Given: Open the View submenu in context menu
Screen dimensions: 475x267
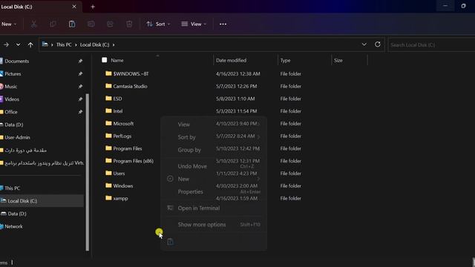Looking at the screenshot, I should (214, 125).
